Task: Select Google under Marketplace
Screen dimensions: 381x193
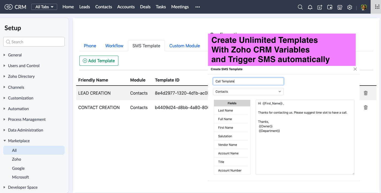Action: coord(18,168)
